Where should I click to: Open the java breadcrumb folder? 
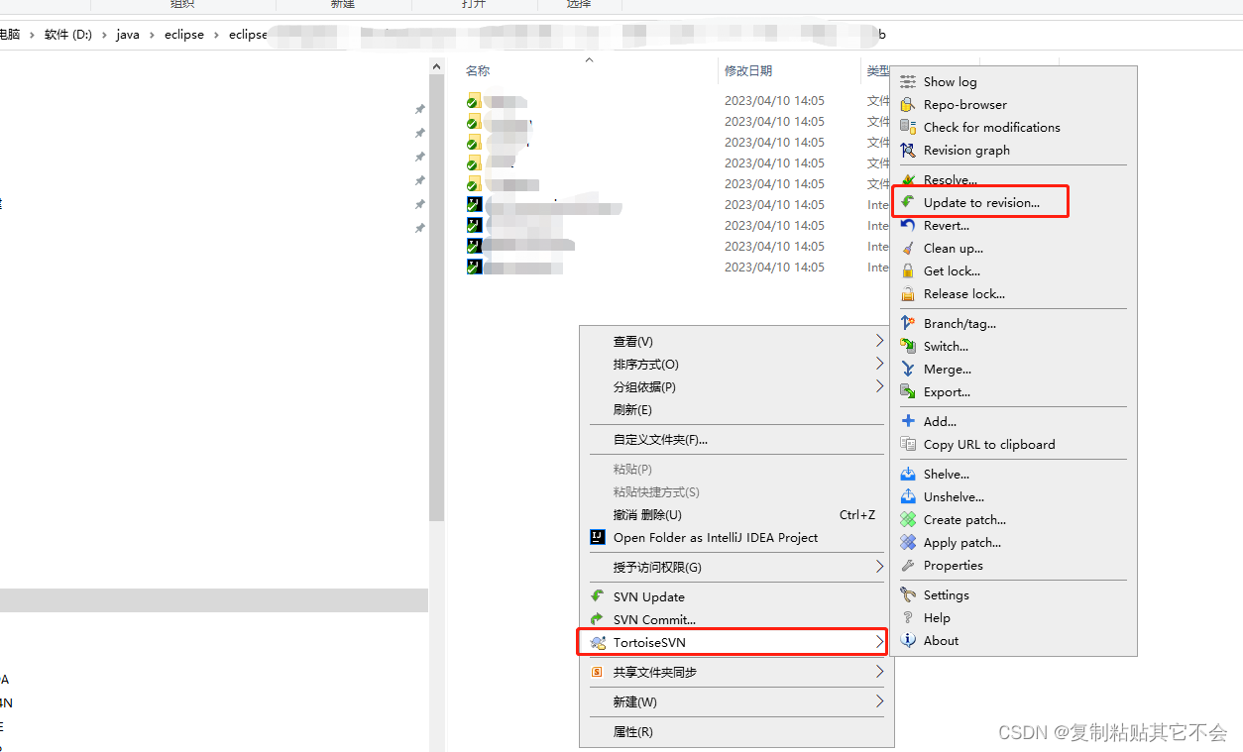click(x=127, y=34)
